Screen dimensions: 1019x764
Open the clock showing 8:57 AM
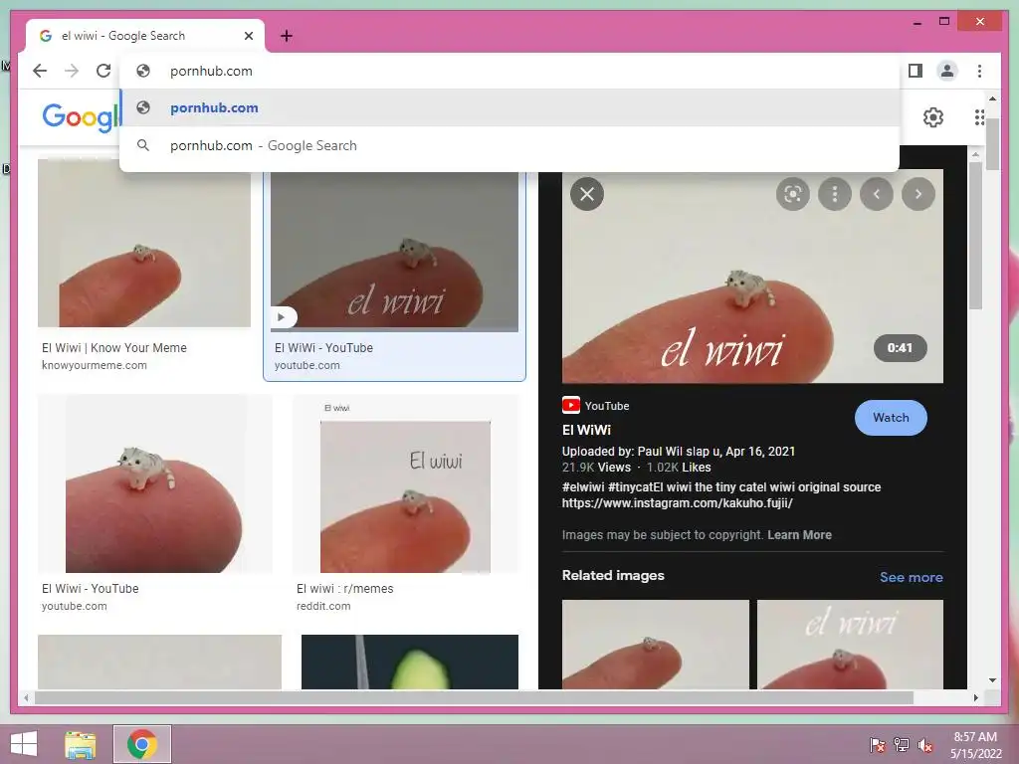tap(975, 745)
